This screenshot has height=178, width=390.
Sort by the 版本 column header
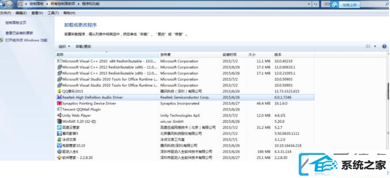pyautogui.click(x=294, y=54)
